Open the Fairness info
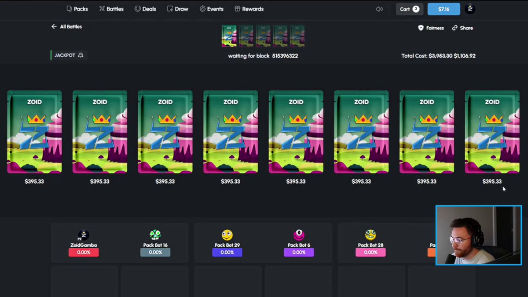528x297 pixels. (431, 28)
